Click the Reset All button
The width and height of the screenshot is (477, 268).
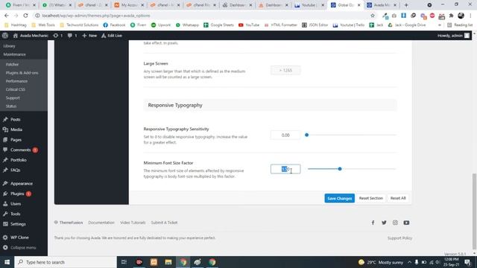click(398, 198)
